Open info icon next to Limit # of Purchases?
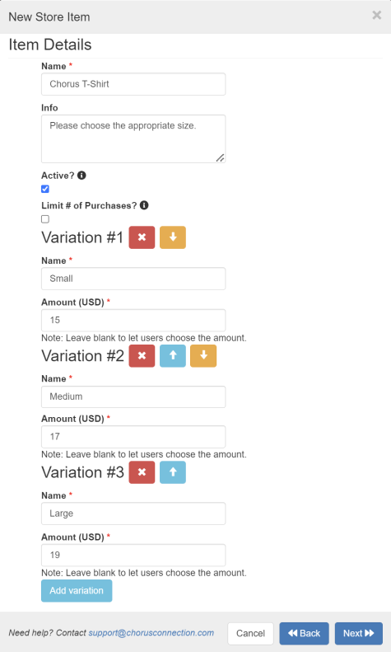The height and width of the screenshot is (652, 391). [144, 205]
